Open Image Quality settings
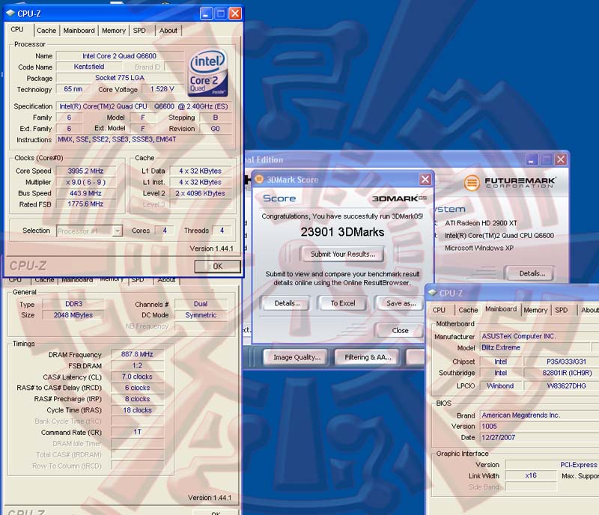The height and width of the screenshot is (515, 599). (297, 357)
